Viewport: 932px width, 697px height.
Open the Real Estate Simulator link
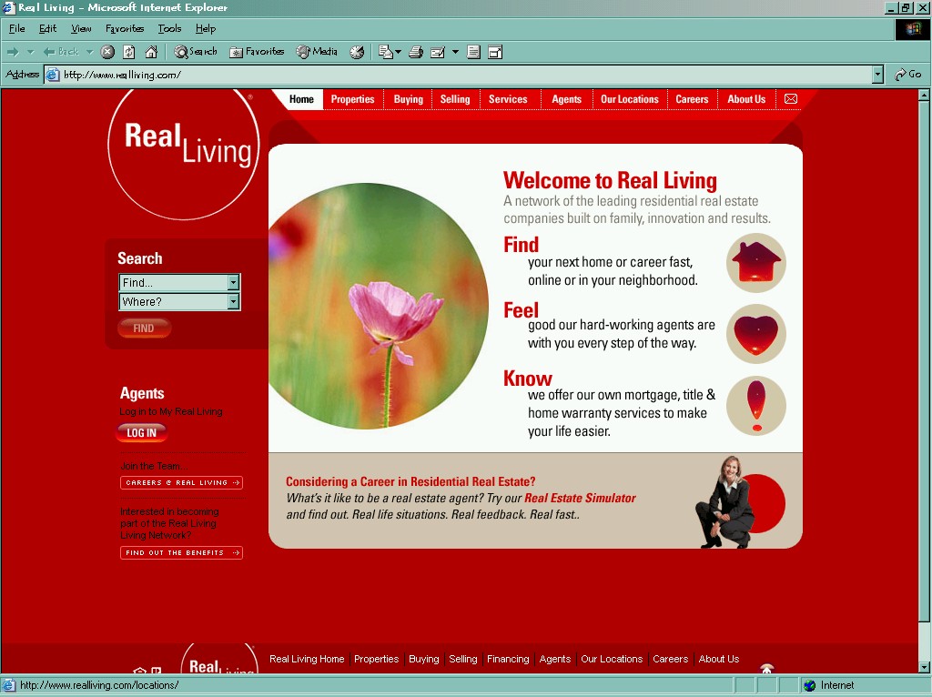coord(580,498)
